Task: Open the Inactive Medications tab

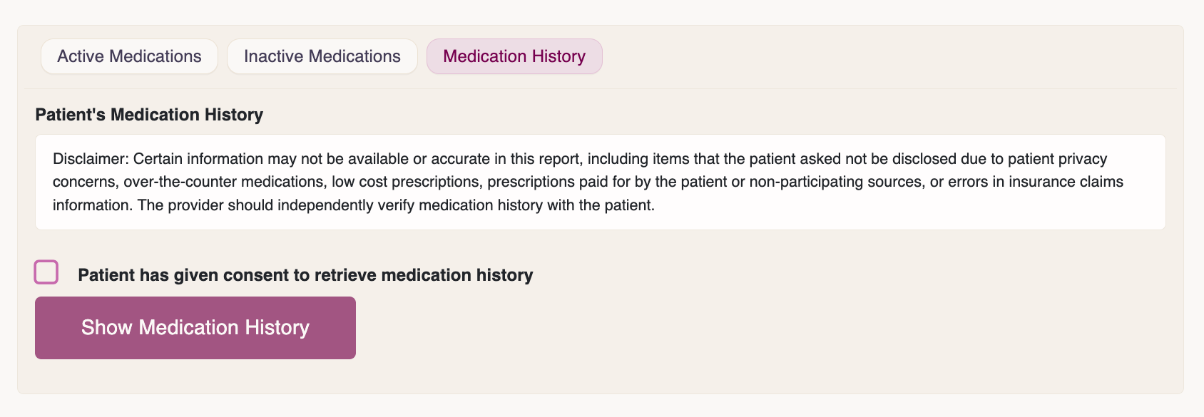Action: coord(322,56)
